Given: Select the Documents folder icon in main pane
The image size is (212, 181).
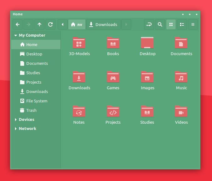Looking at the screenshot, I should tap(181, 43).
